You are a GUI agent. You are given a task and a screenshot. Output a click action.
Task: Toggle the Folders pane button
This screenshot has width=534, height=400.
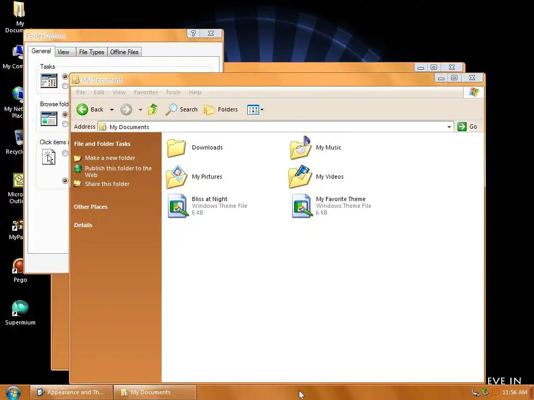tap(221, 109)
